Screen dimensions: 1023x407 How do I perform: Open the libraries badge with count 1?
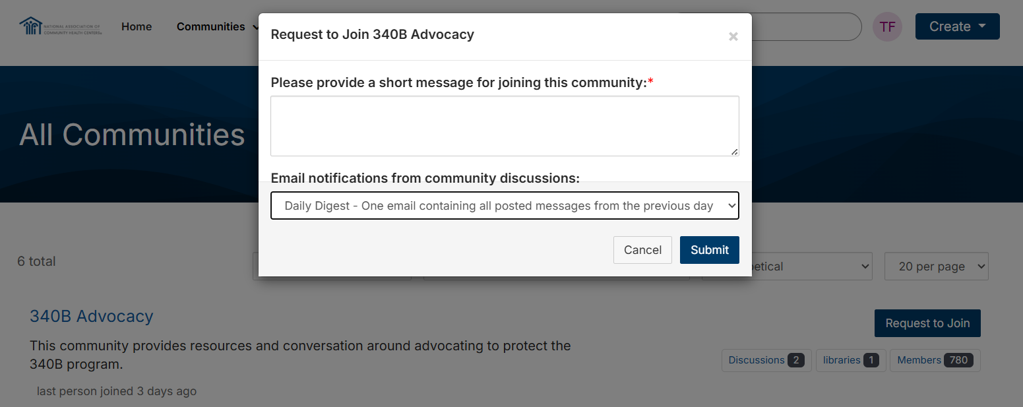pos(850,360)
